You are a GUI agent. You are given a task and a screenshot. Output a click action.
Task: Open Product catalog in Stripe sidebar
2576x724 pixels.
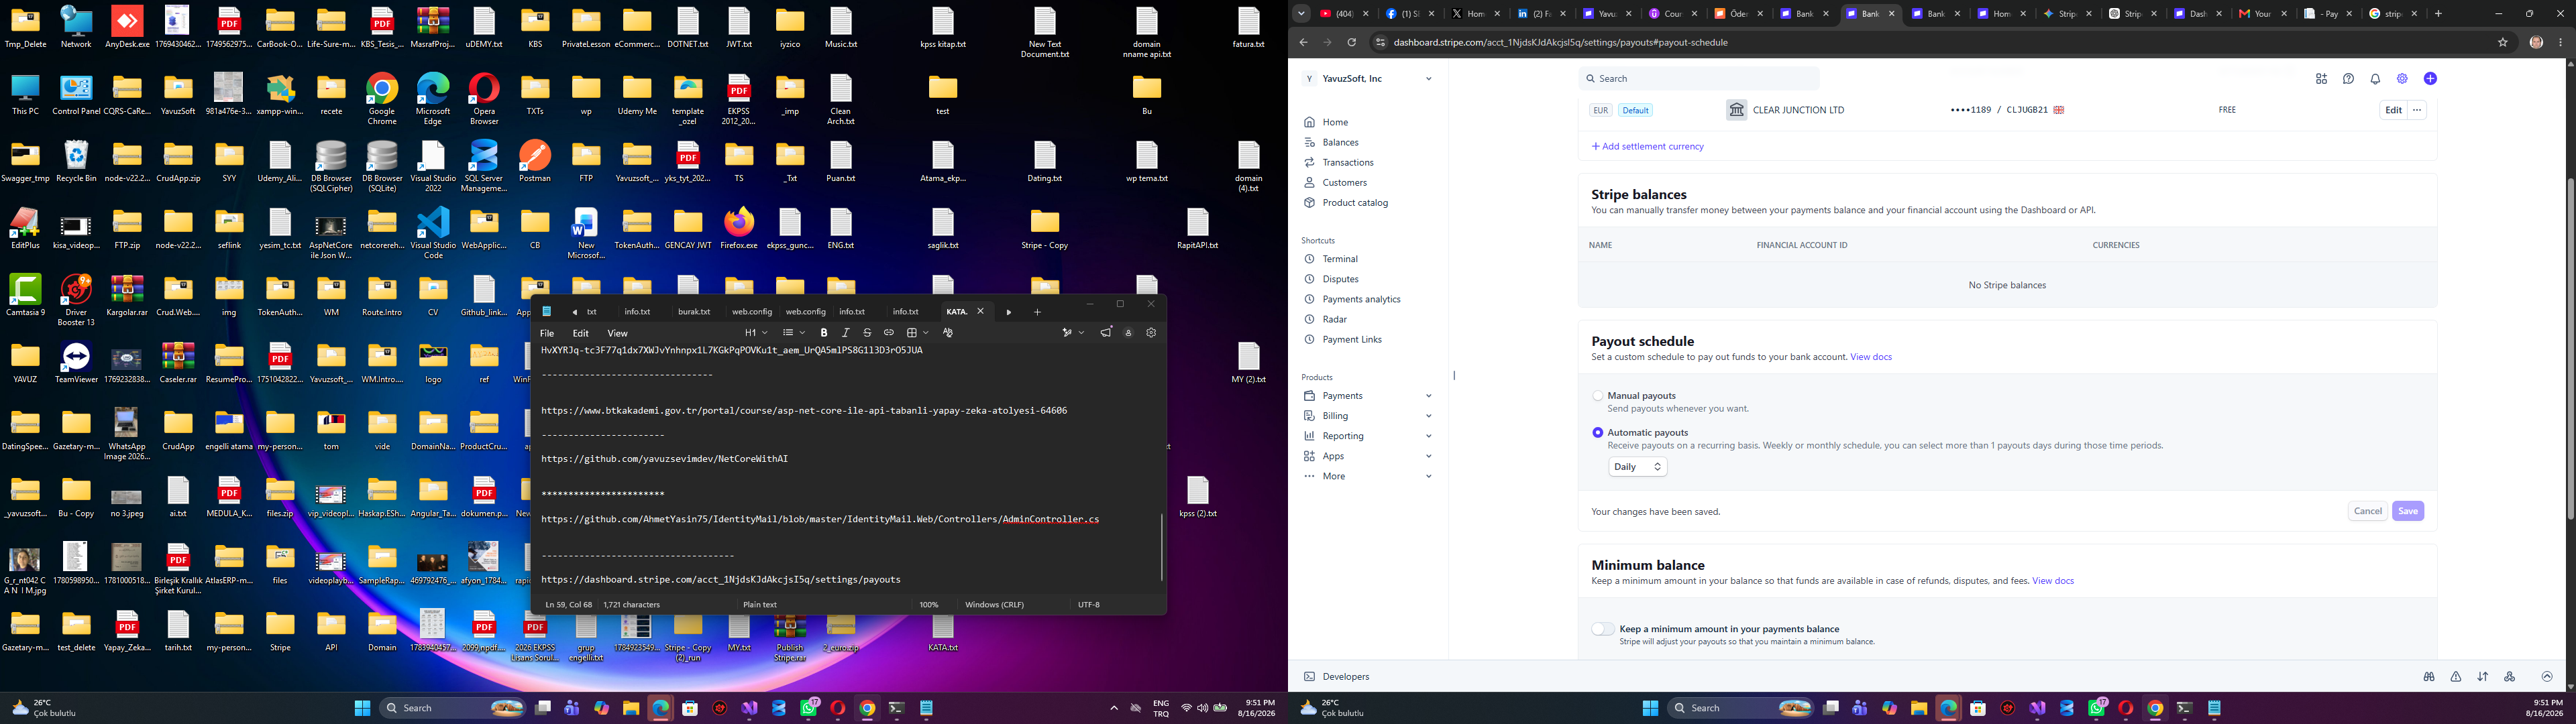click(1346, 202)
